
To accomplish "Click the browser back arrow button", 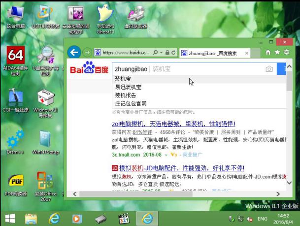I will click(x=74, y=52).
